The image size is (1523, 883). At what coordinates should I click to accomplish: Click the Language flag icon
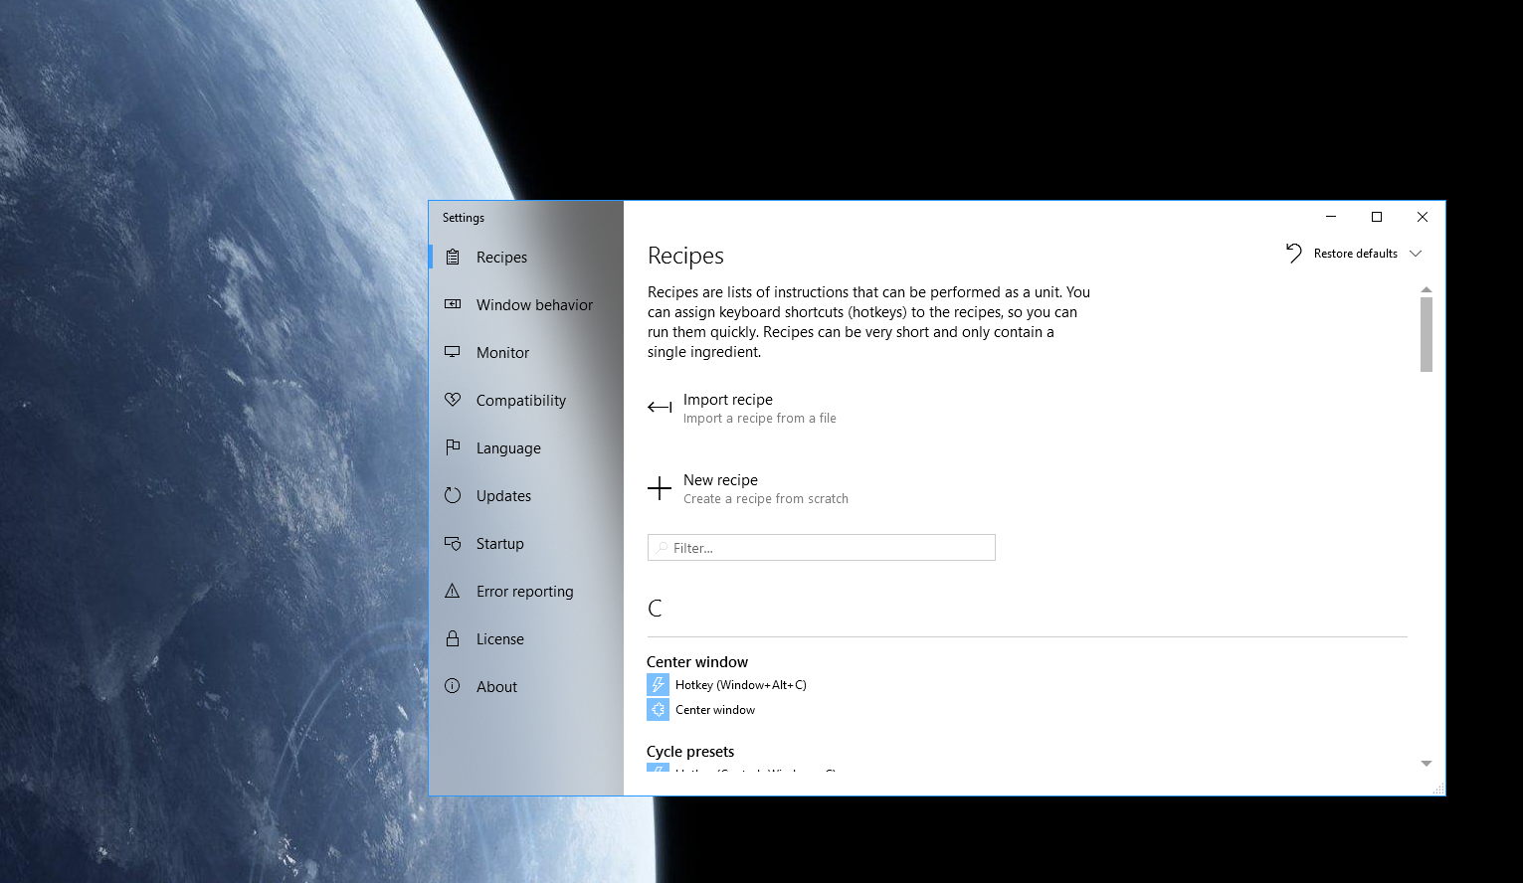453,447
